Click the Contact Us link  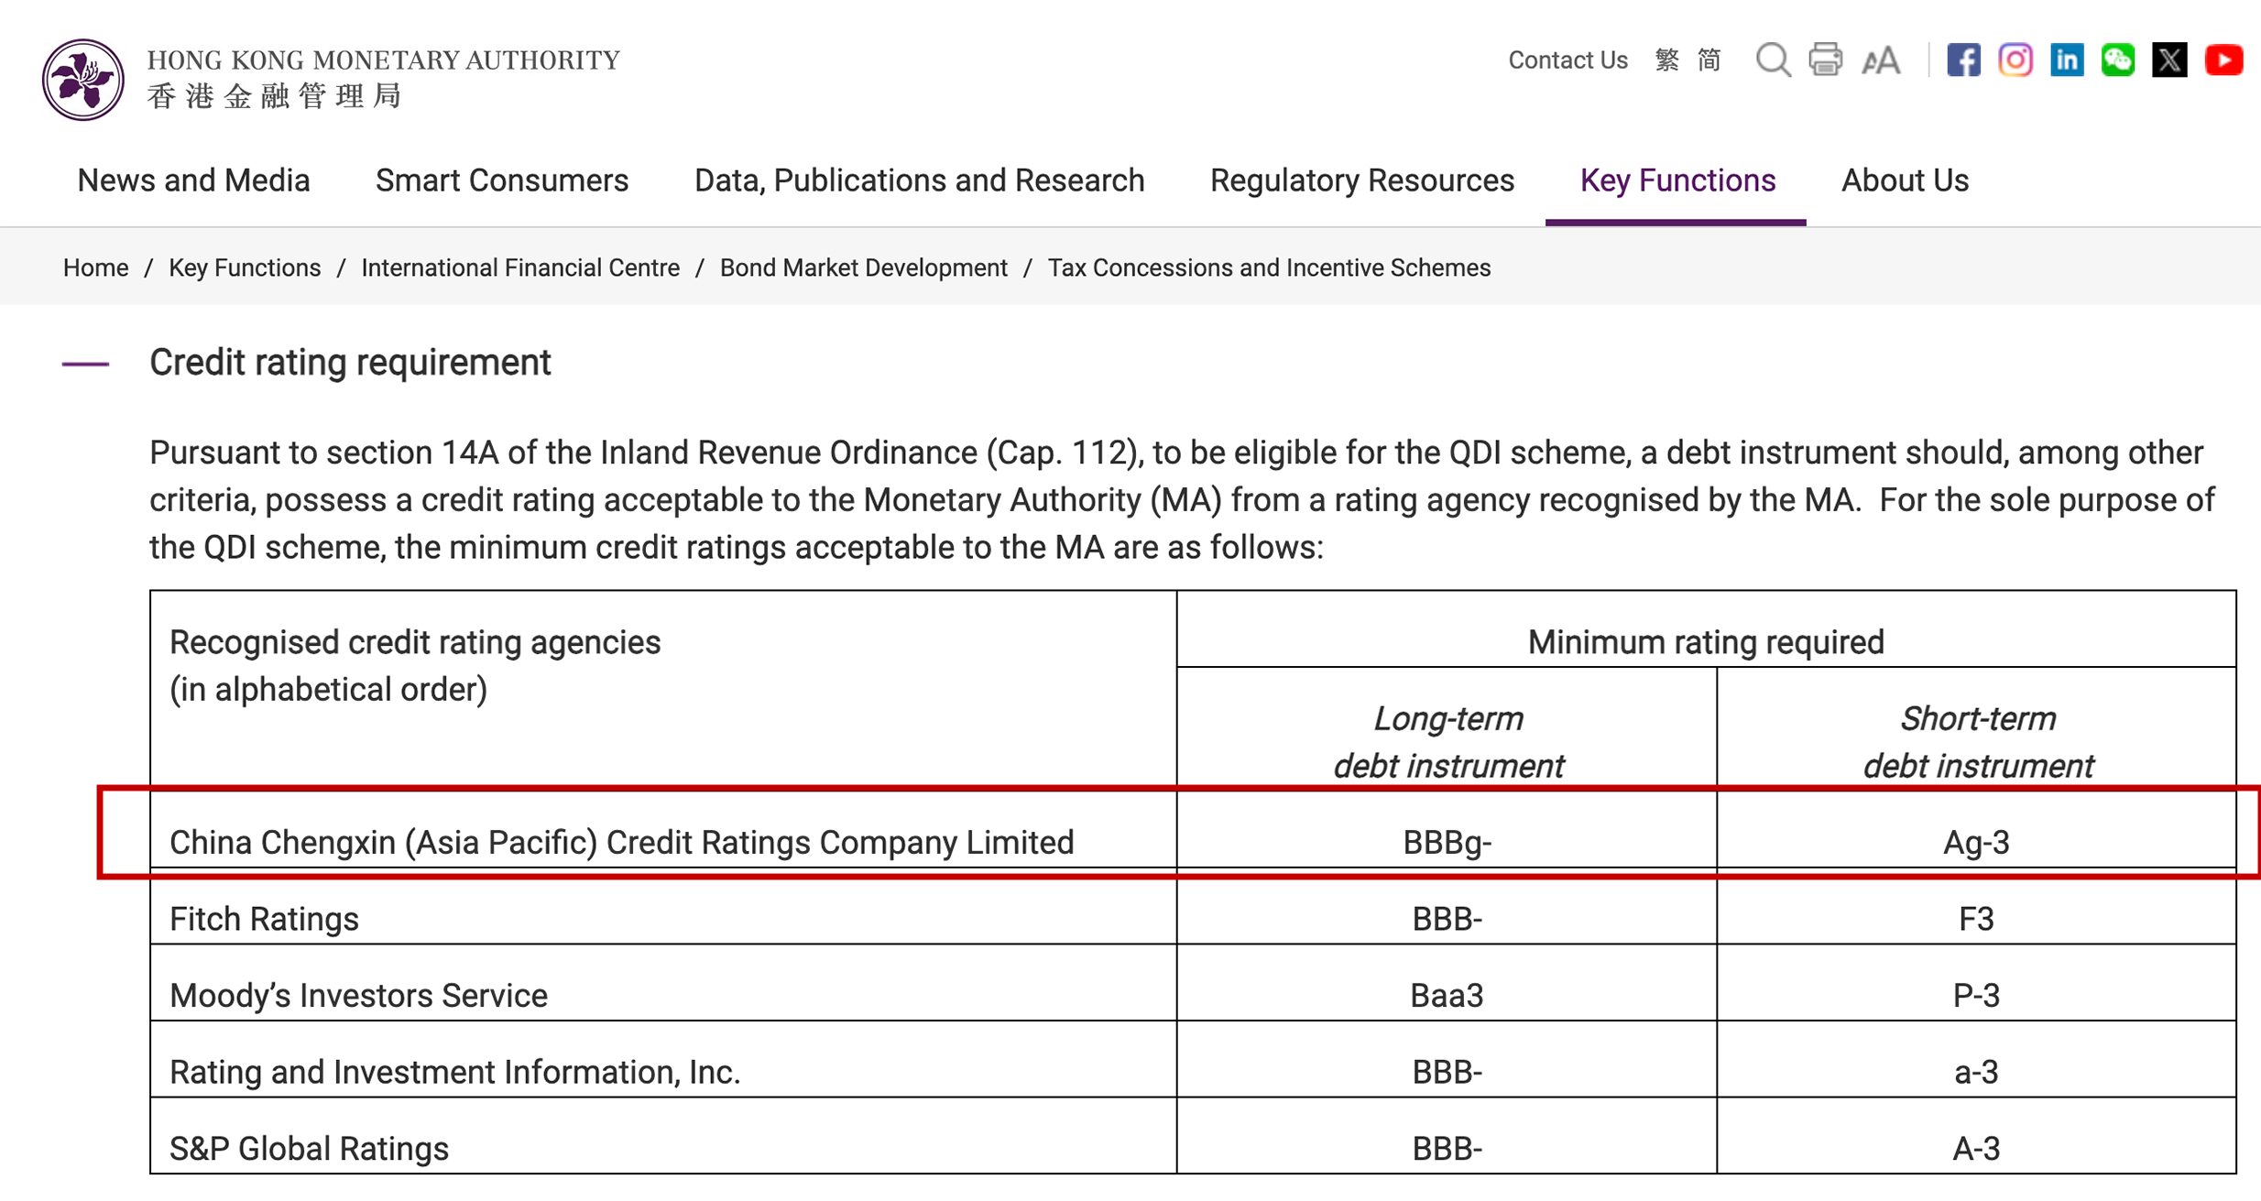(x=1567, y=60)
